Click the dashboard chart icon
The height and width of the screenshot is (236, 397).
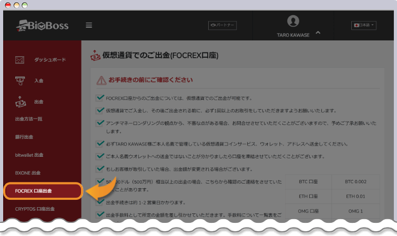tap(20, 60)
